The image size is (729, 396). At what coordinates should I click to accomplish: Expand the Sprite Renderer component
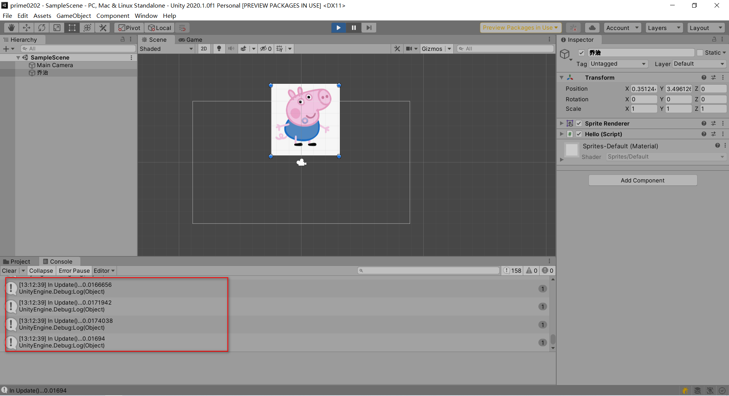[x=562, y=123]
